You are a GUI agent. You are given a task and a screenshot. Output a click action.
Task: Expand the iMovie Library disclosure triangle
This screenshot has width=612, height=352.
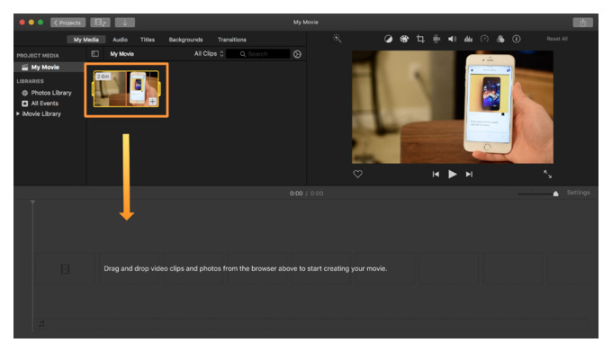[x=18, y=113]
